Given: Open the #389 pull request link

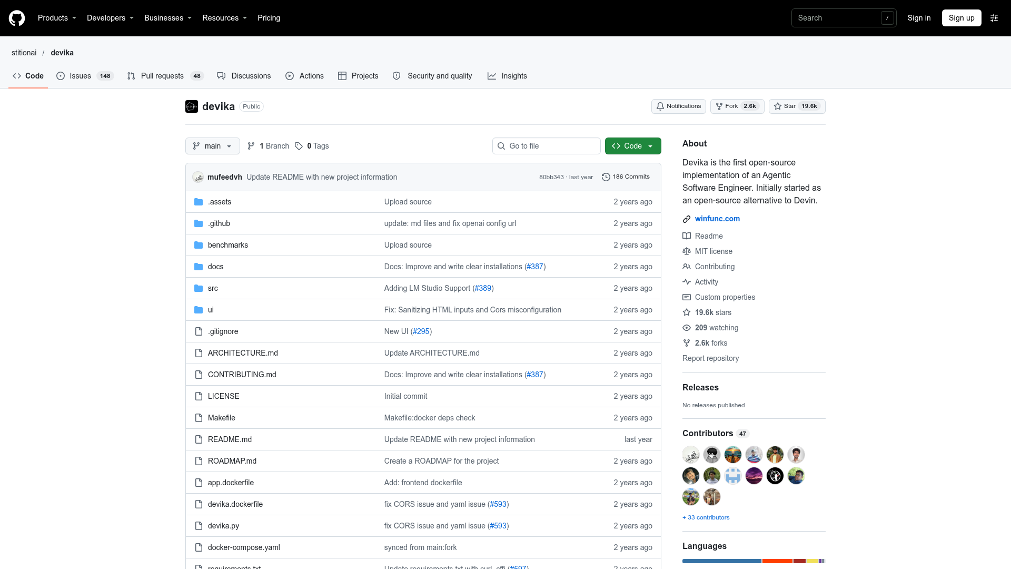Looking at the screenshot, I should tap(483, 288).
